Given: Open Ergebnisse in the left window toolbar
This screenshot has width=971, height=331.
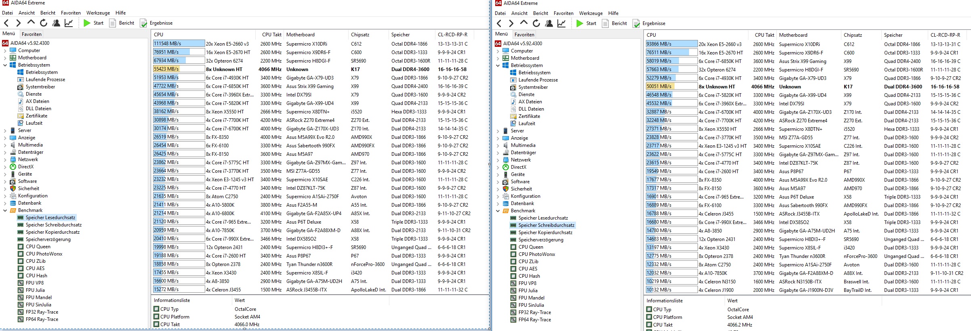Looking at the screenshot, I should pos(156,23).
